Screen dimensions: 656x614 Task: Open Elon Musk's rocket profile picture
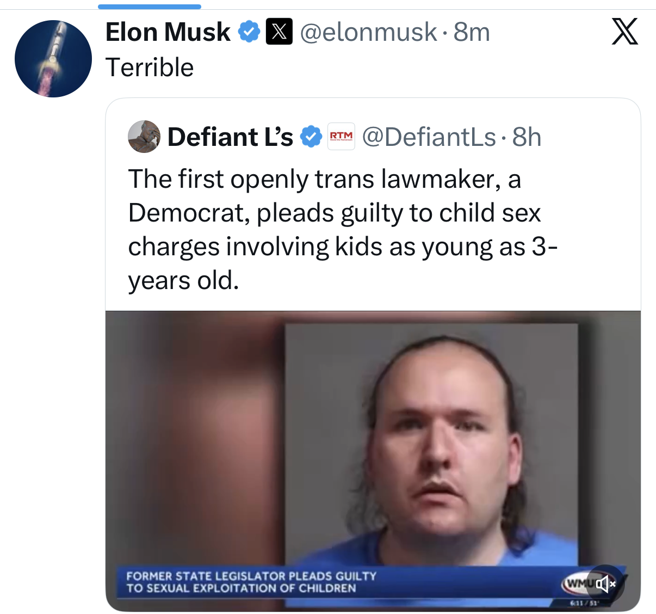(53, 59)
